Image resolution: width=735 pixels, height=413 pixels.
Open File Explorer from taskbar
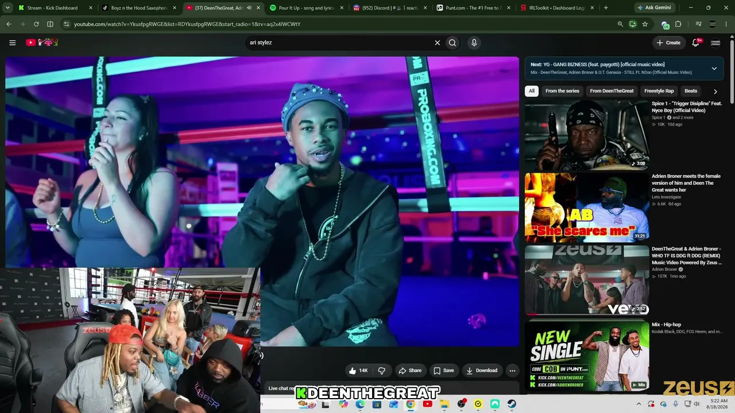(x=444, y=404)
